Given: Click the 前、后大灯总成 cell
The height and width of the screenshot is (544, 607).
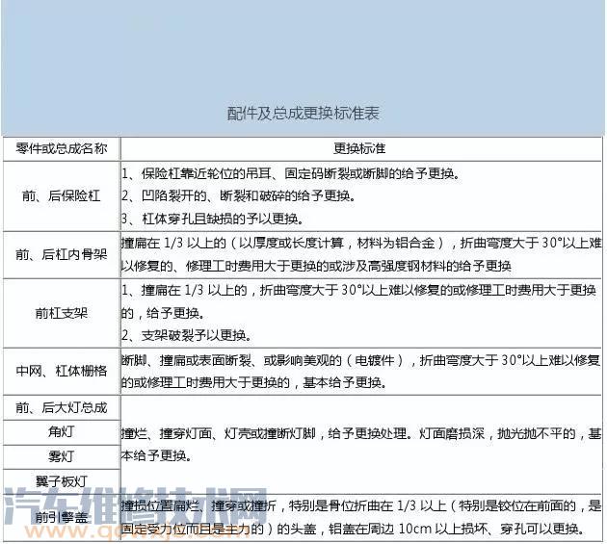Looking at the screenshot, I should (x=61, y=407).
